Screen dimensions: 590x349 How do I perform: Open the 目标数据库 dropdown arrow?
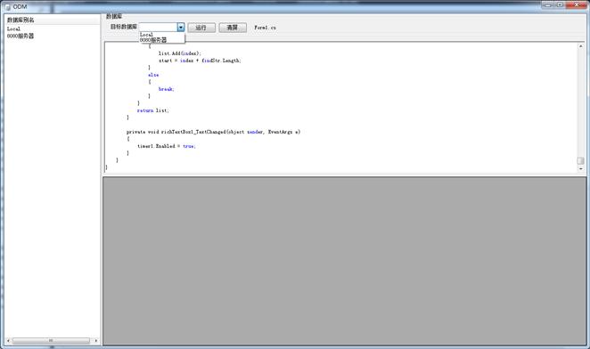[x=181, y=27]
